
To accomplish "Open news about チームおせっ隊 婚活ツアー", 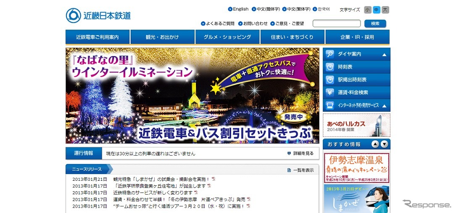I will click(x=179, y=206).
